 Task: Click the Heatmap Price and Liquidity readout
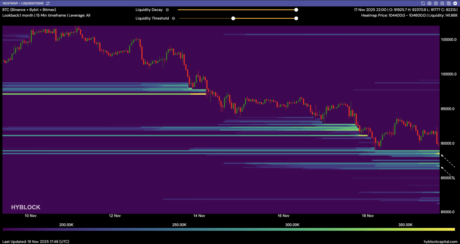point(409,15)
